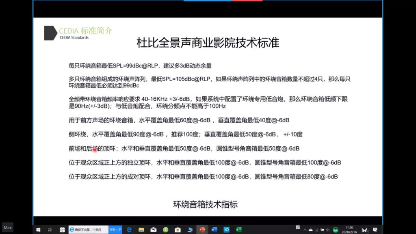Open the volume control in the tray

328,230
